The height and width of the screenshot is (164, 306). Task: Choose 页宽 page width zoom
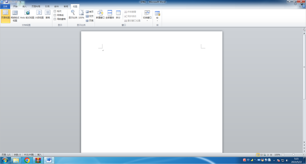pos(90,21)
